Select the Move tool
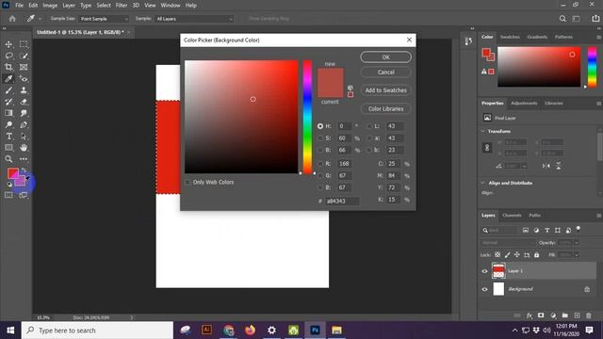Image resolution: width=603 pixels, height=339 pixels. coord(8,44)
